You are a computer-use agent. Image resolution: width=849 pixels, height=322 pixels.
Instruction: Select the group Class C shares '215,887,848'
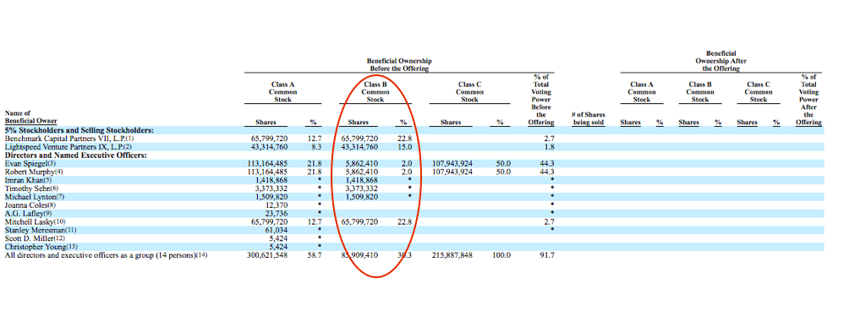[452, 255]
